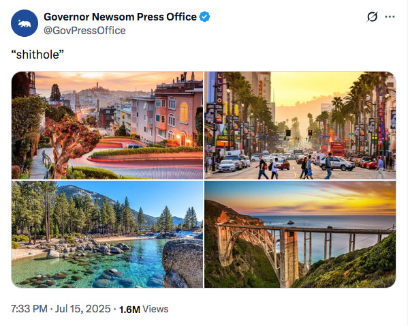
Task: Click the large boulder in lake photo
Action: click(183, 263)
